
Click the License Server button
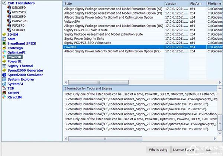coord(184,150)
